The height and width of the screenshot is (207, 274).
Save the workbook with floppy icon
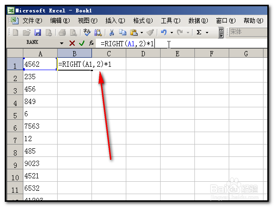(x=38, y=32)
